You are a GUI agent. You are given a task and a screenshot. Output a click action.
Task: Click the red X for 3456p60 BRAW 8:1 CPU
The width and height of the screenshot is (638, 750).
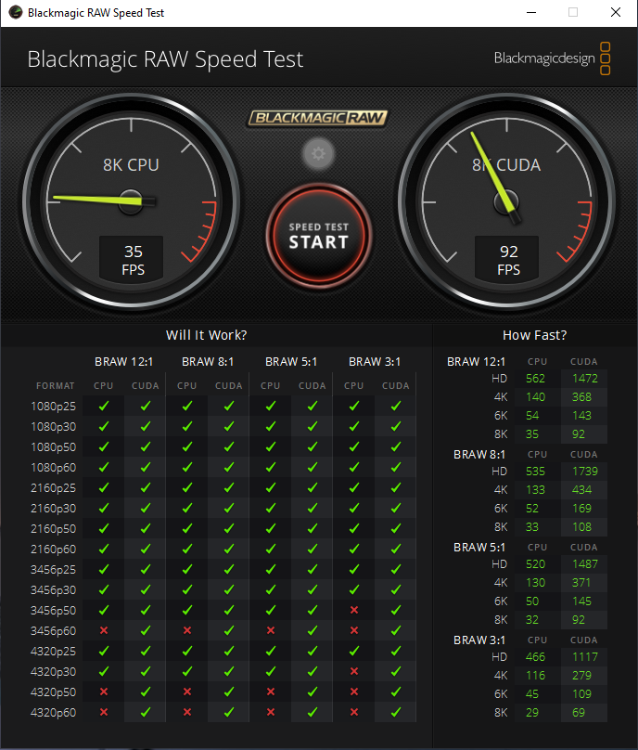[x=187, y=630]
